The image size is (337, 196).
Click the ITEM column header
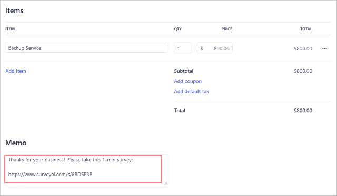[x=10, y=29]
